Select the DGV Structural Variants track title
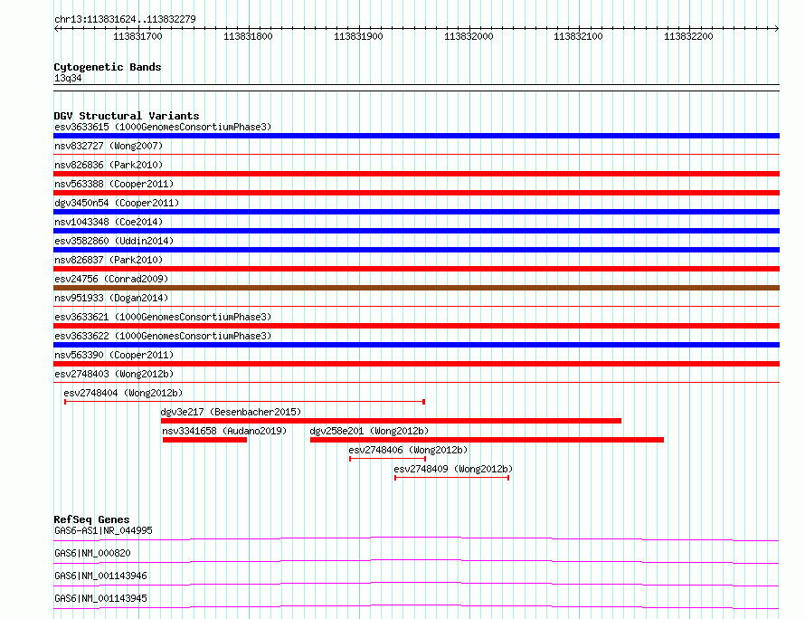805x619 pixels. 127,116
